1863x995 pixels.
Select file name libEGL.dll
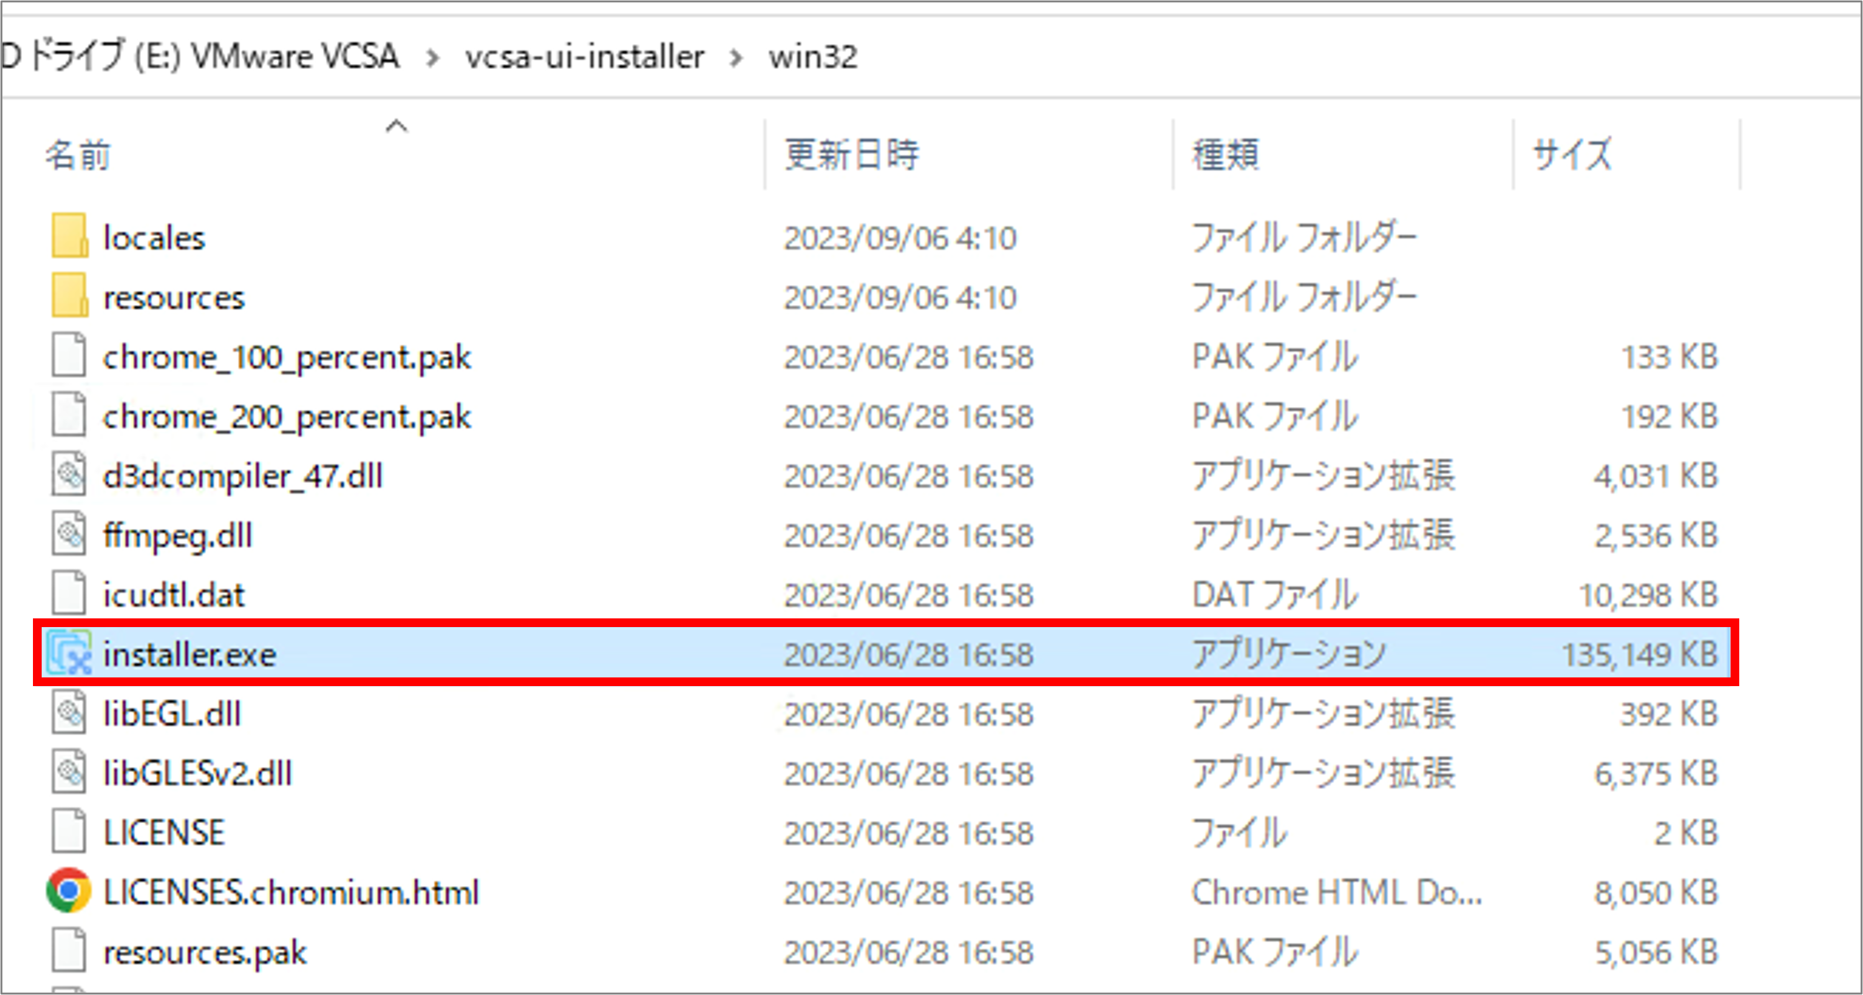(172, 714)
